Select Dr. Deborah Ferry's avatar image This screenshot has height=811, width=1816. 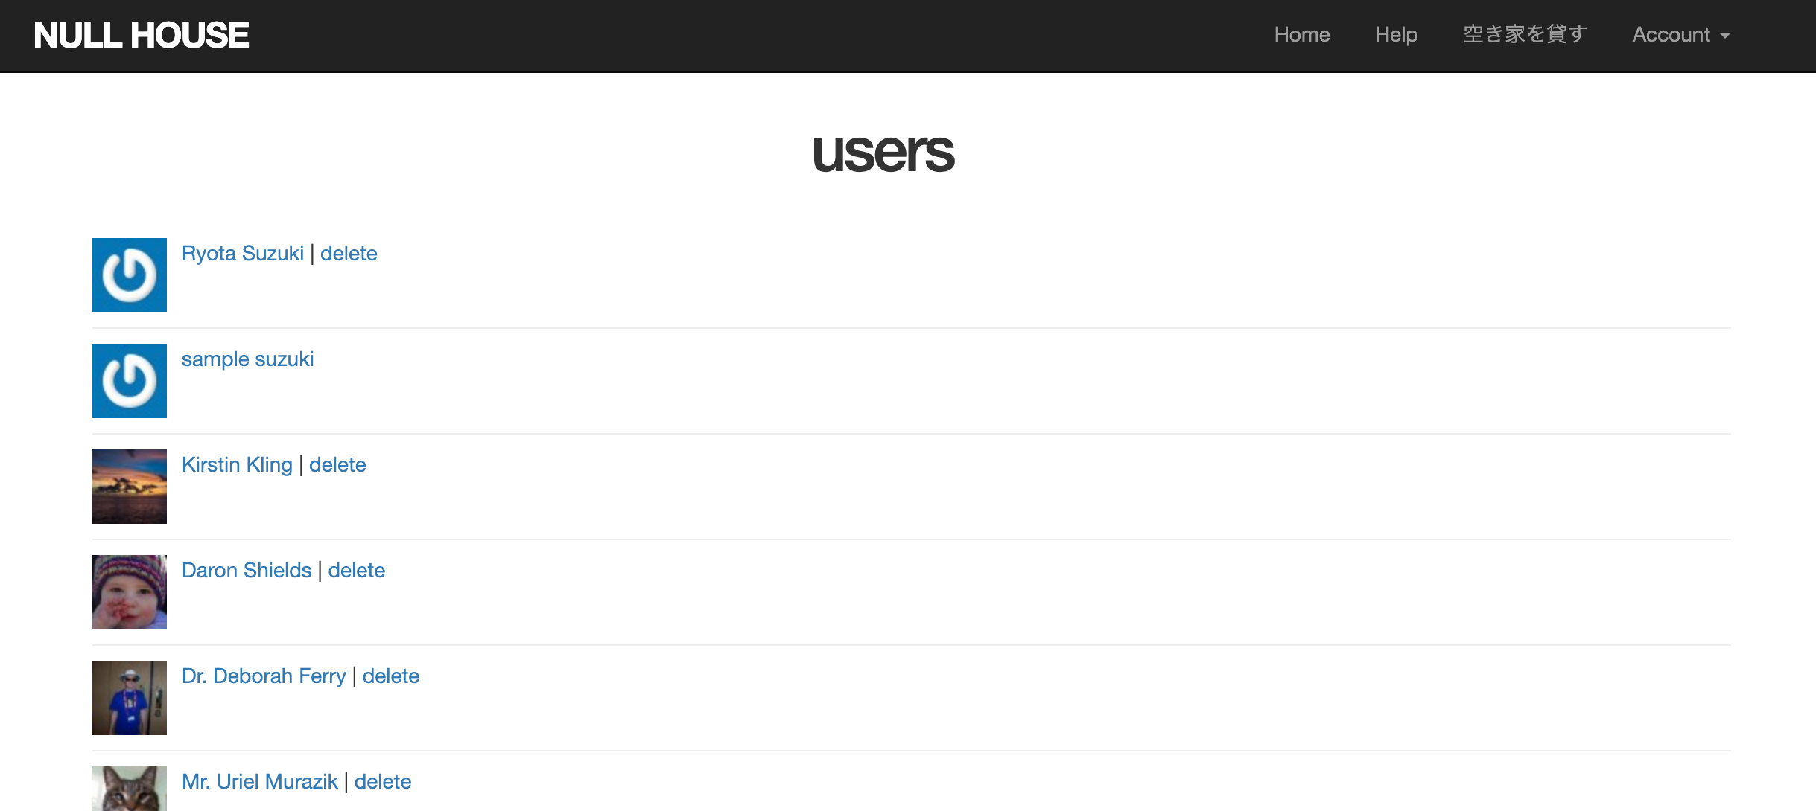click(130, 698)
